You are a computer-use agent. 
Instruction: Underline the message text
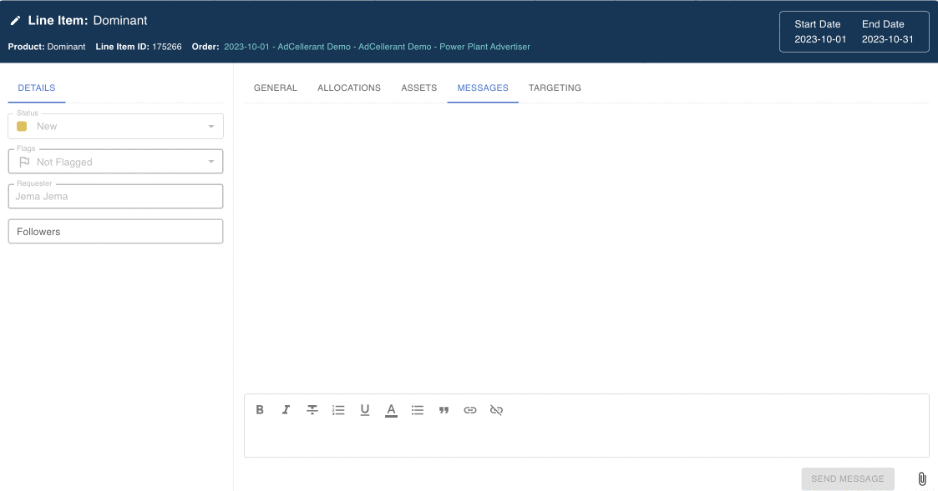pyautogui.click(x=365, y=410)
